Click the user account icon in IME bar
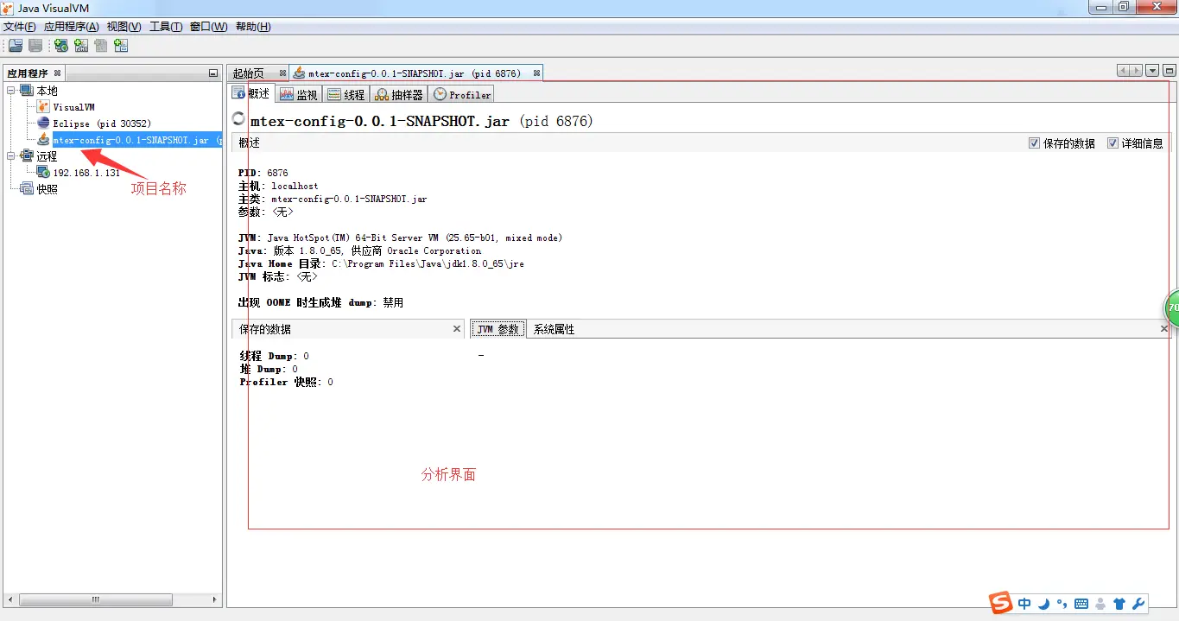 1100,604
